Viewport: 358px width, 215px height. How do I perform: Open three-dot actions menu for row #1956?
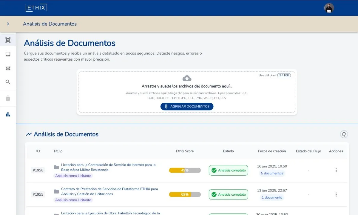pyautogui.click(x=336, y=170)
